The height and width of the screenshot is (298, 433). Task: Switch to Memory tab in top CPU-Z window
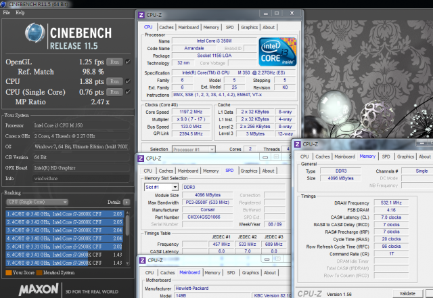tap(211, 27)
